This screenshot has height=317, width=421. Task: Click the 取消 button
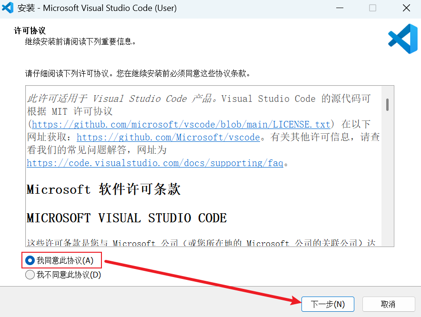coord(389,304)
